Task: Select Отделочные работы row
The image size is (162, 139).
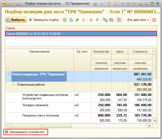Action: [x=79, y=87]
